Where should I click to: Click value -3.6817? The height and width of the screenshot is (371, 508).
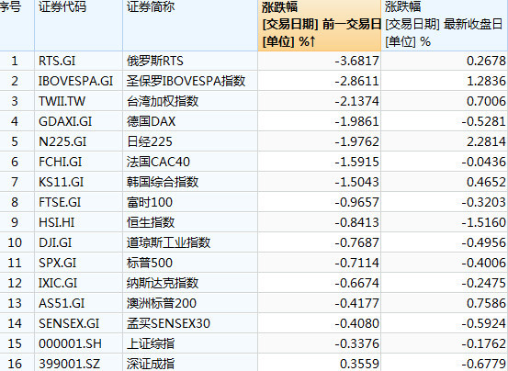click(356, 61)
